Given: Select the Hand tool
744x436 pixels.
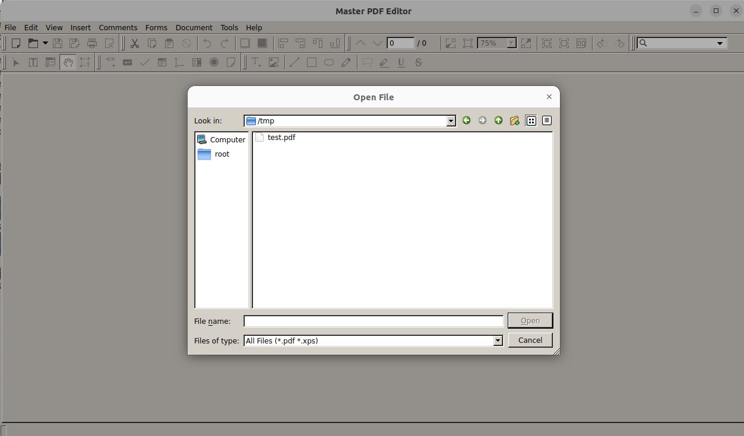Looking at the screenshot, I should click(68, 62).
